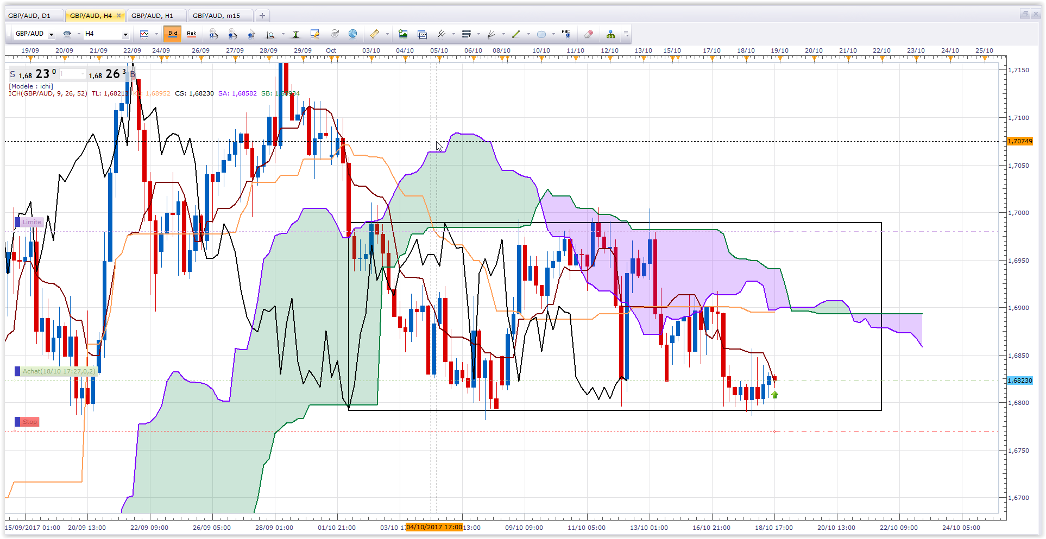Click the green line drawing tool
This screenshot has height=539, width=1046.
pyautogui.click(x=516, y=34)
